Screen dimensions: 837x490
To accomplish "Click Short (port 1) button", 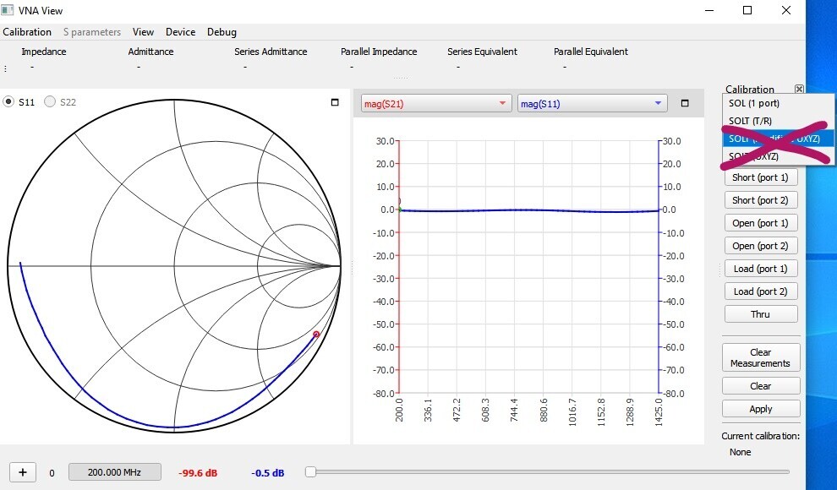I will (761, 177).
